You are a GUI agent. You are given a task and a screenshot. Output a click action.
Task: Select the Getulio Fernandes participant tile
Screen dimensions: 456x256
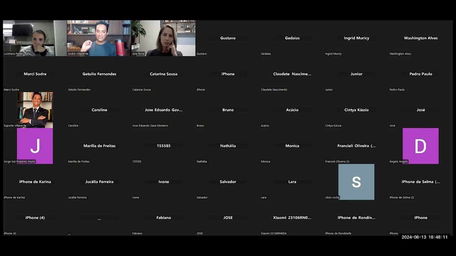point(99,74)
